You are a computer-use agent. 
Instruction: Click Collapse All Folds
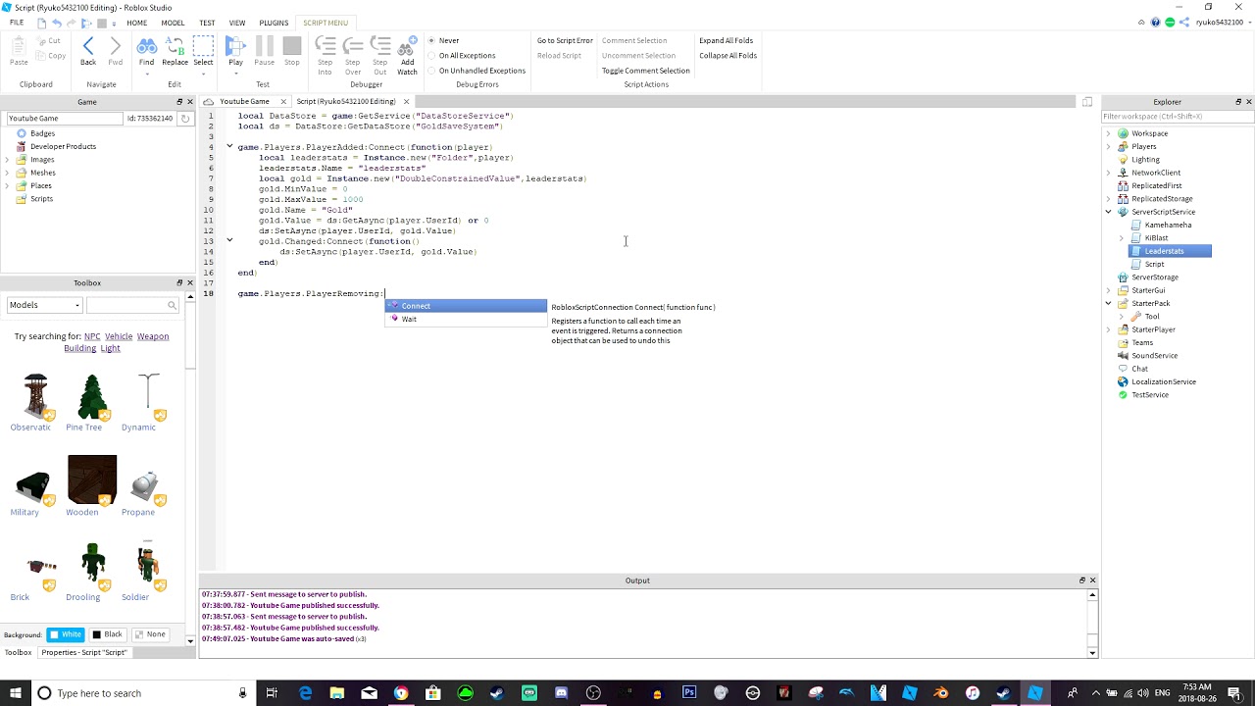pyautogui.click(x=728, y=56)
